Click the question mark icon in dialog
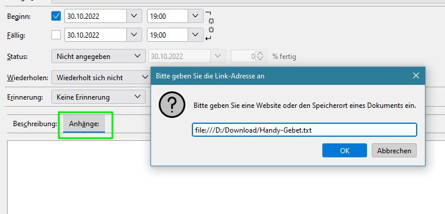The height and width of the screenshot is (214, 445). pyautogui.click(x=172, y=105)
